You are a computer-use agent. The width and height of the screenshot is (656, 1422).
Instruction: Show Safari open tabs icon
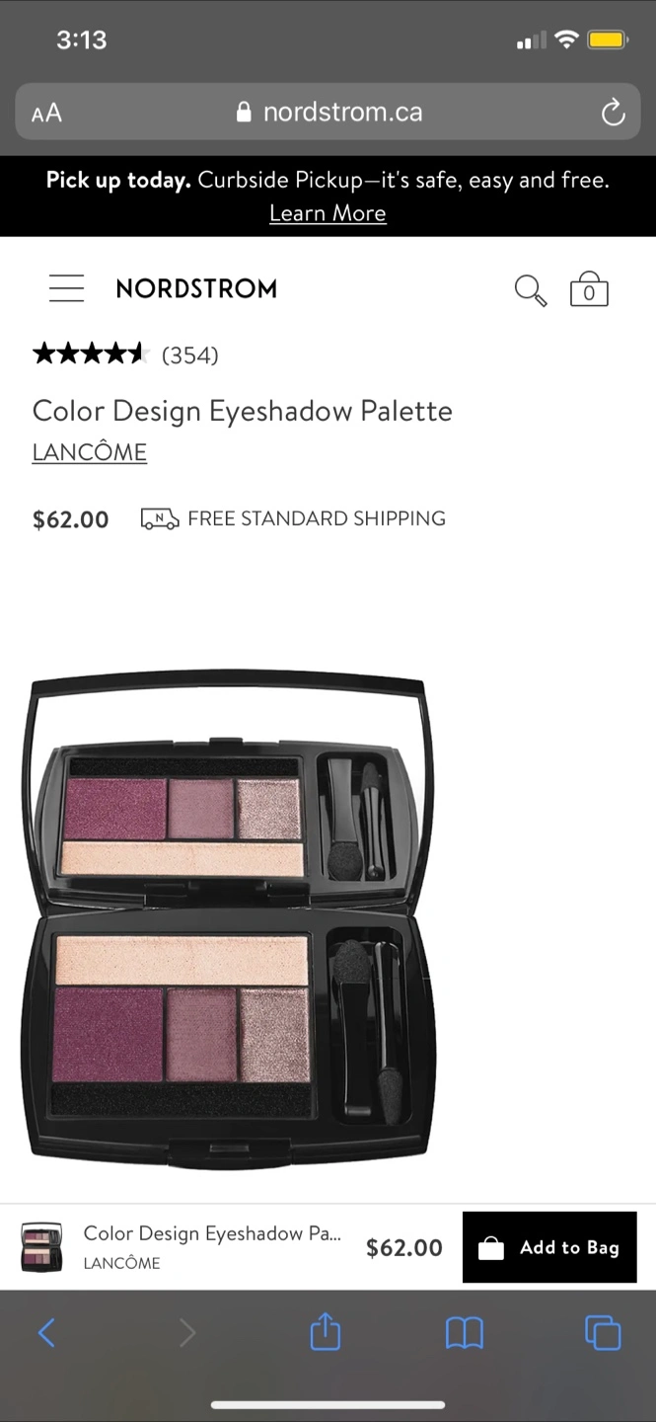coord(603,1333)
